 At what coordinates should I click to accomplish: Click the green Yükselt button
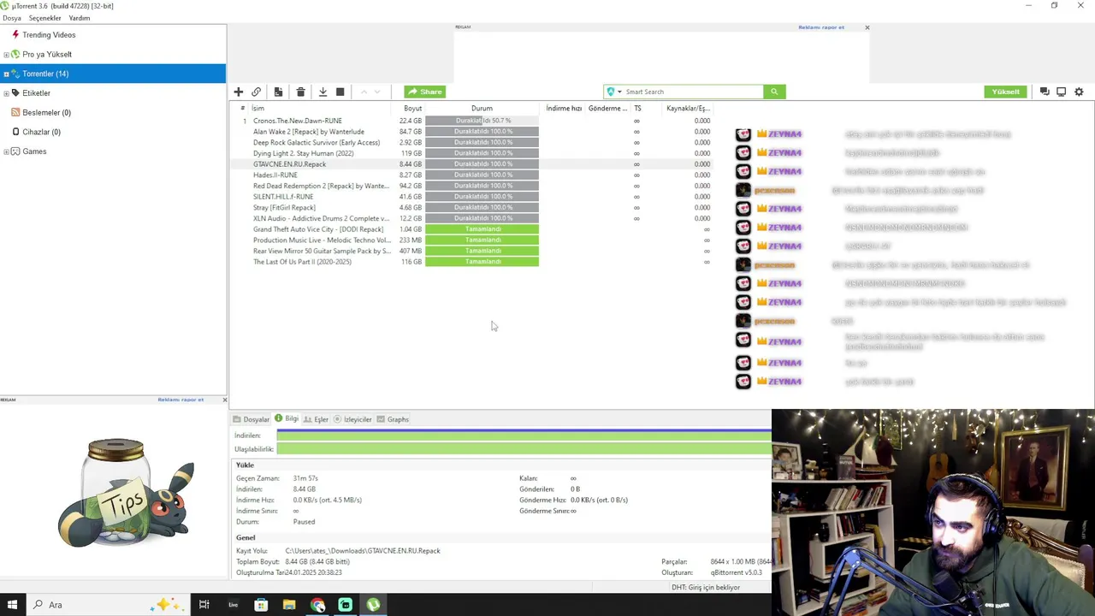click(x=1005, y=92)
